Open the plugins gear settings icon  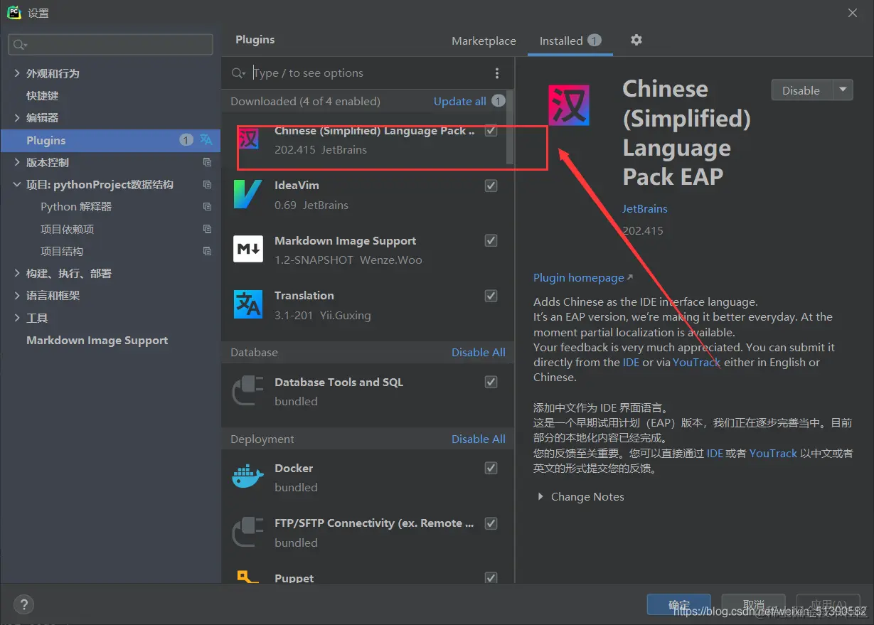(636, 41)
